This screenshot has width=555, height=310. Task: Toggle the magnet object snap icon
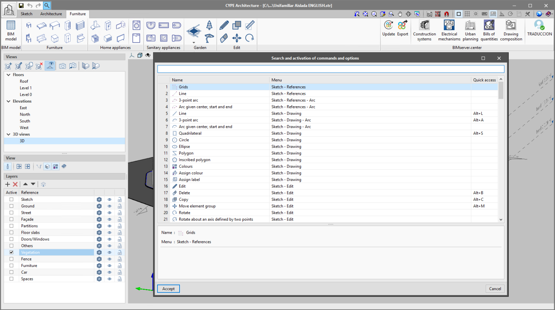point(447,13)
